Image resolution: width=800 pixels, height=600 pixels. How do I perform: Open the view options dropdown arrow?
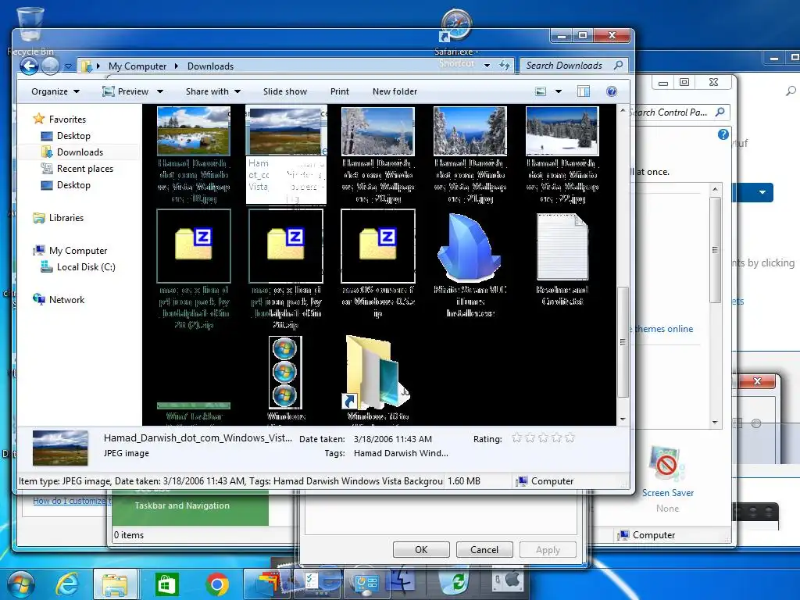pos(558,92)
